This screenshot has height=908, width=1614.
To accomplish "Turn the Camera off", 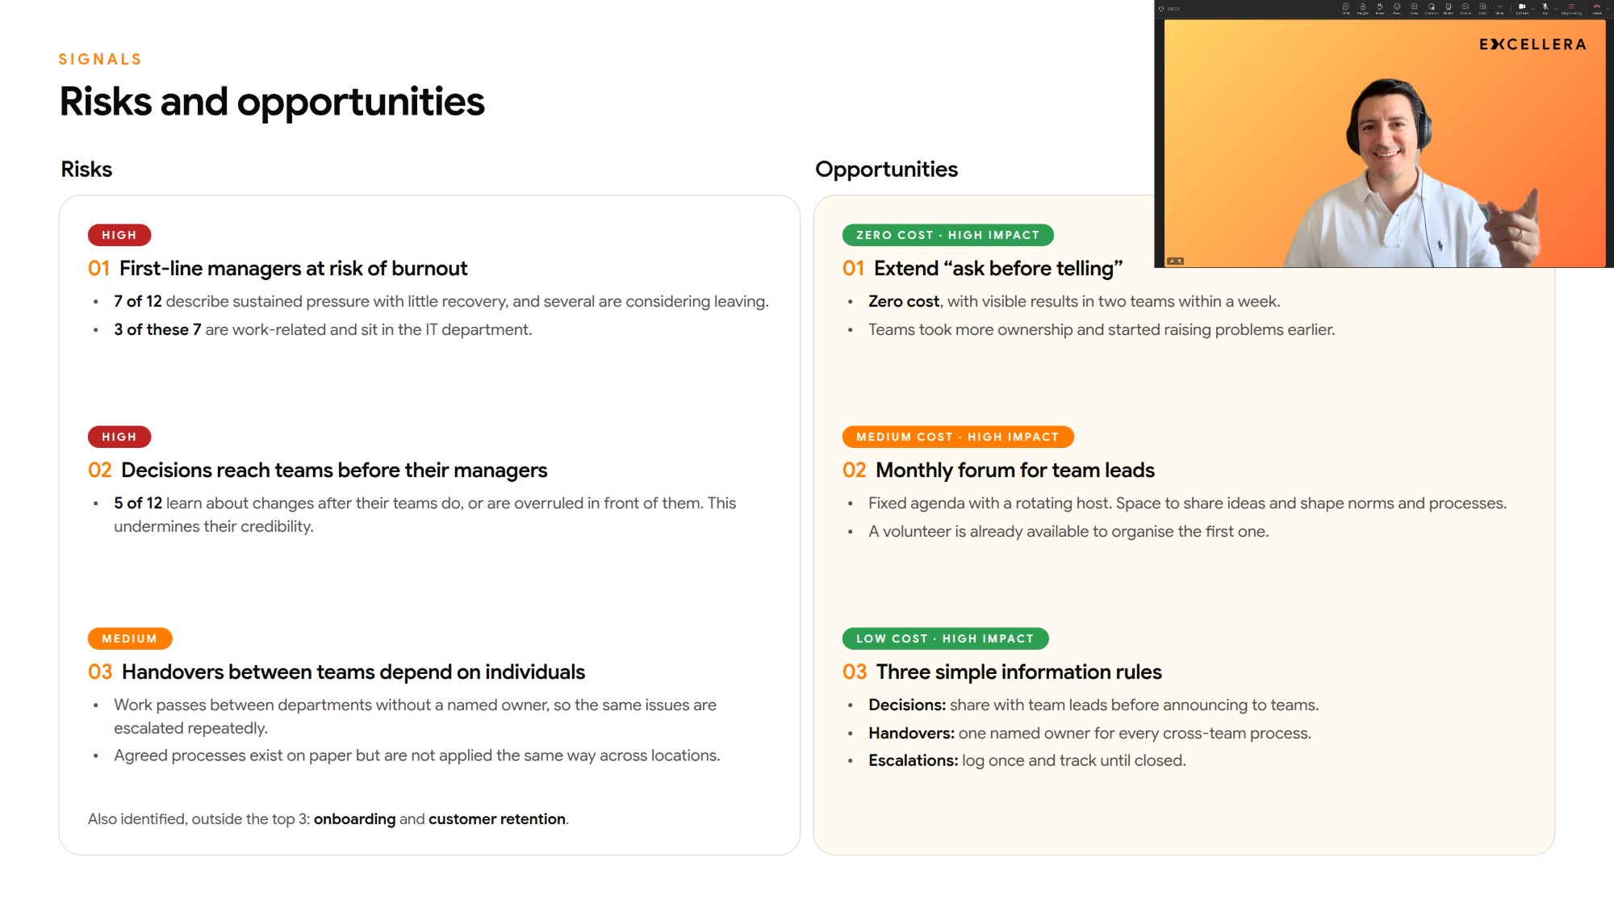I will tap(1522, 8).
